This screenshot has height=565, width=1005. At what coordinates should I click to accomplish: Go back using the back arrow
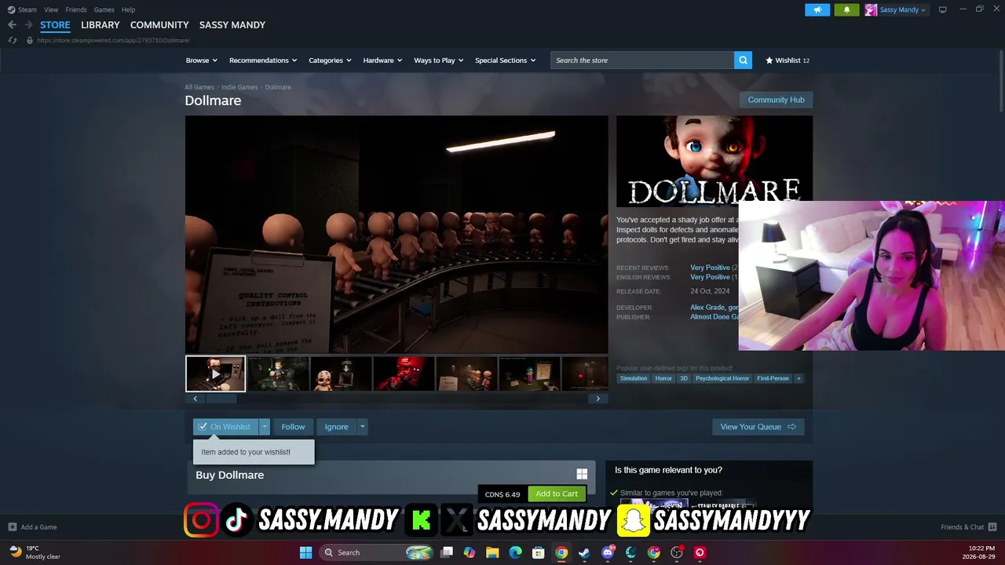(x=12, y=25)
